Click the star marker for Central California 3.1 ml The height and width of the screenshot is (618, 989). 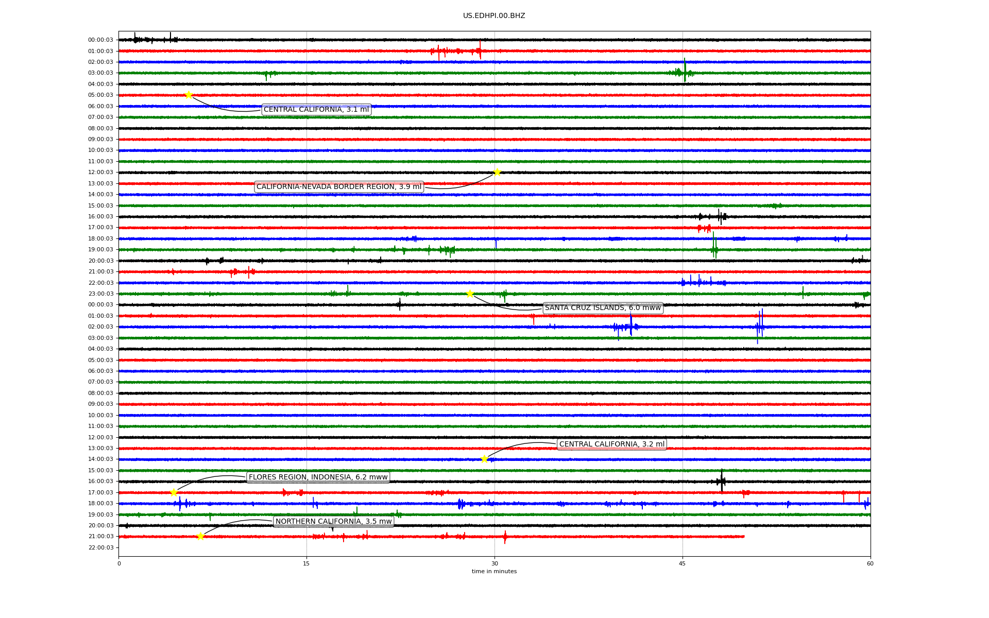tap(189, 95)
